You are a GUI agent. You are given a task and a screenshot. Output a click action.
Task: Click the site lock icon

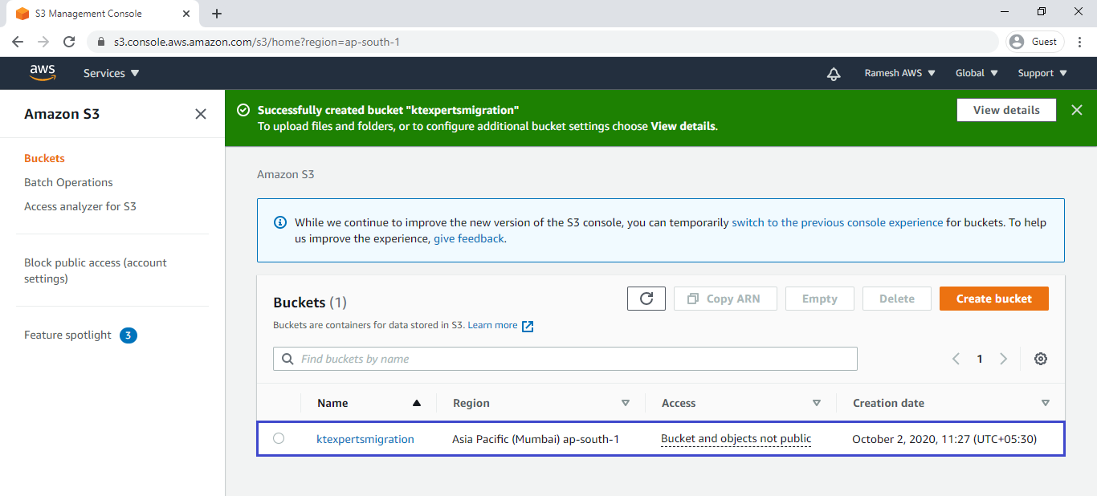[101, 42]
